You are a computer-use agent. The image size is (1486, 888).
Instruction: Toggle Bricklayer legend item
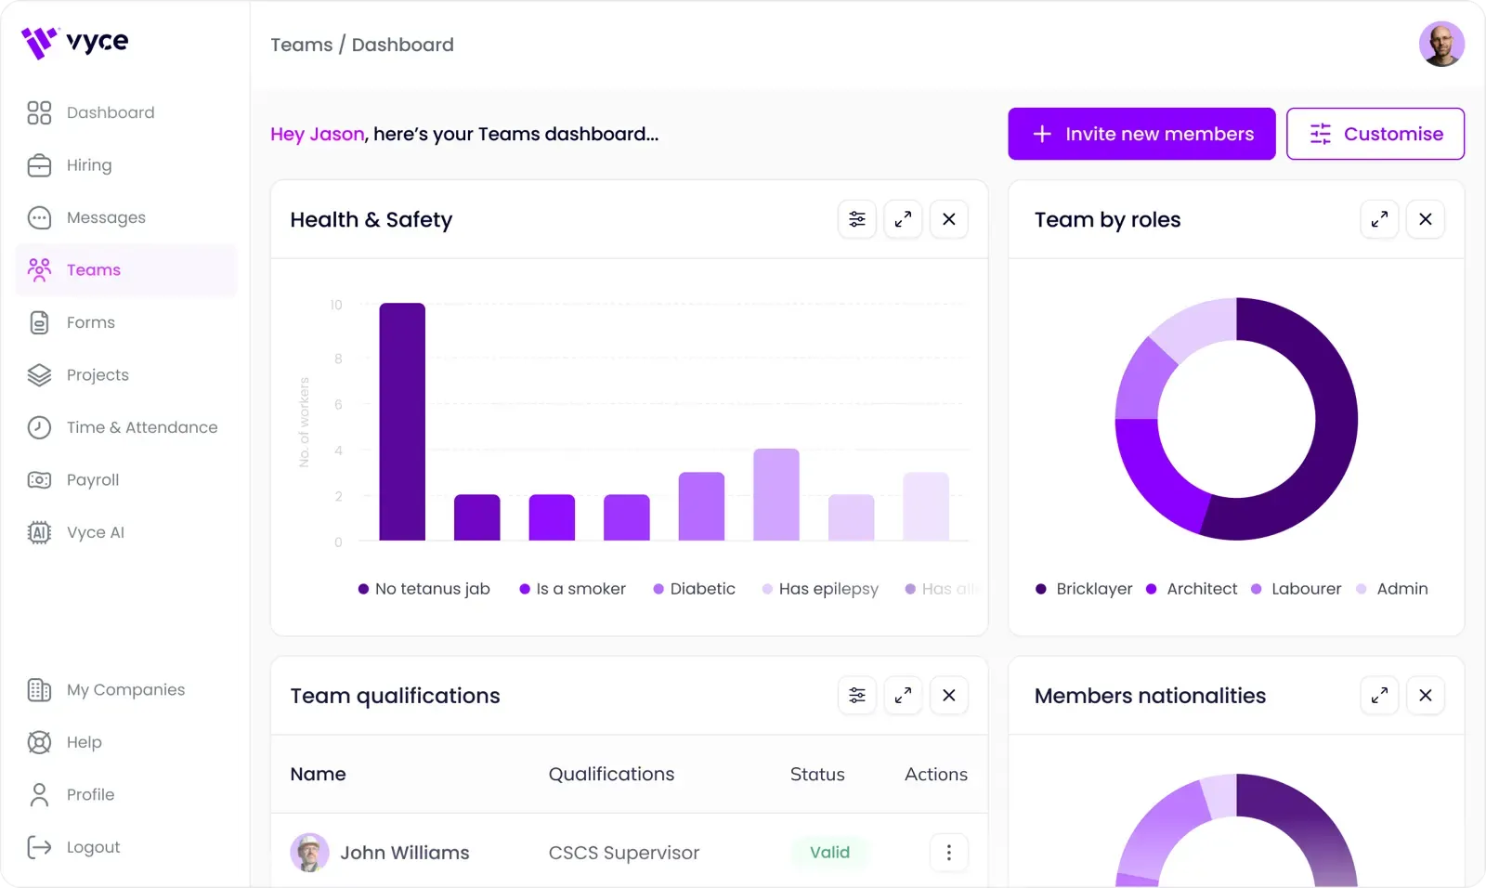tap(1084, 589)
